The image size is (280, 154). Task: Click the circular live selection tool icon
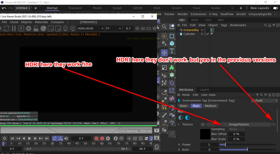pyautogui.click(x=164, y=36)
